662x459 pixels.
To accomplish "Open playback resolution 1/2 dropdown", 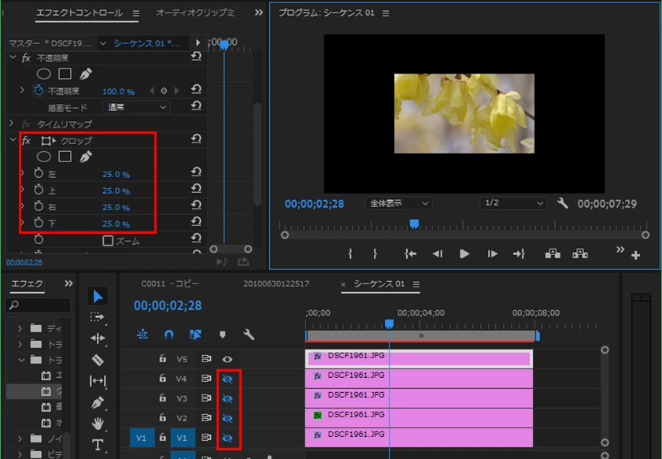I will tap(513, 203).
